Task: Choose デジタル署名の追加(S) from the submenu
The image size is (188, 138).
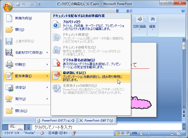Action: click(91, 64)
